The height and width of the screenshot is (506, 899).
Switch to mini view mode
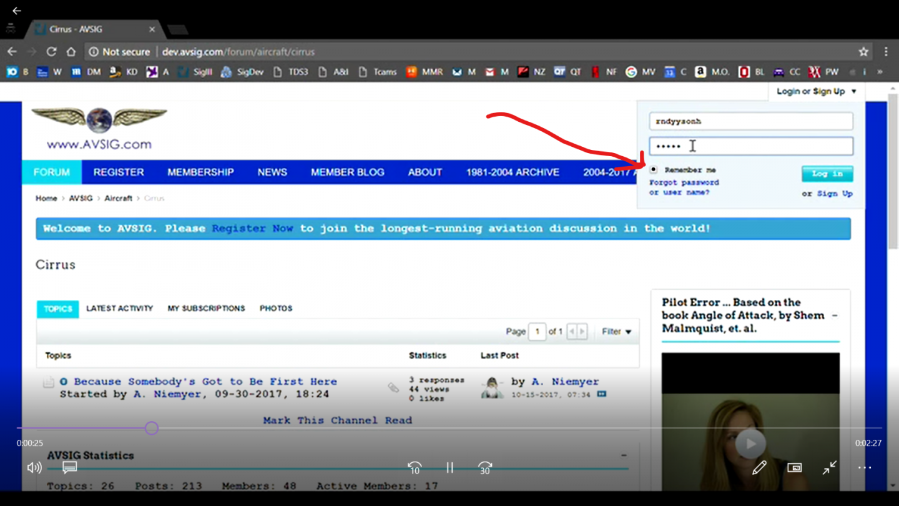tap(794, 467)
